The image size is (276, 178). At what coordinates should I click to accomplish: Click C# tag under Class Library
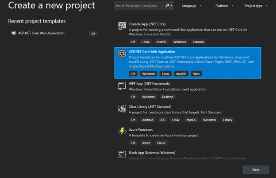[133, 120]
